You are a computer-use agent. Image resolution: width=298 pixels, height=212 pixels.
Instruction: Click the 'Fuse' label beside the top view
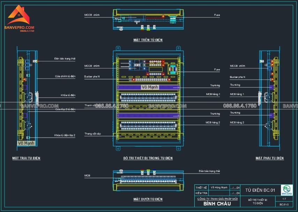pyautogui.click(x=217, y=15)
